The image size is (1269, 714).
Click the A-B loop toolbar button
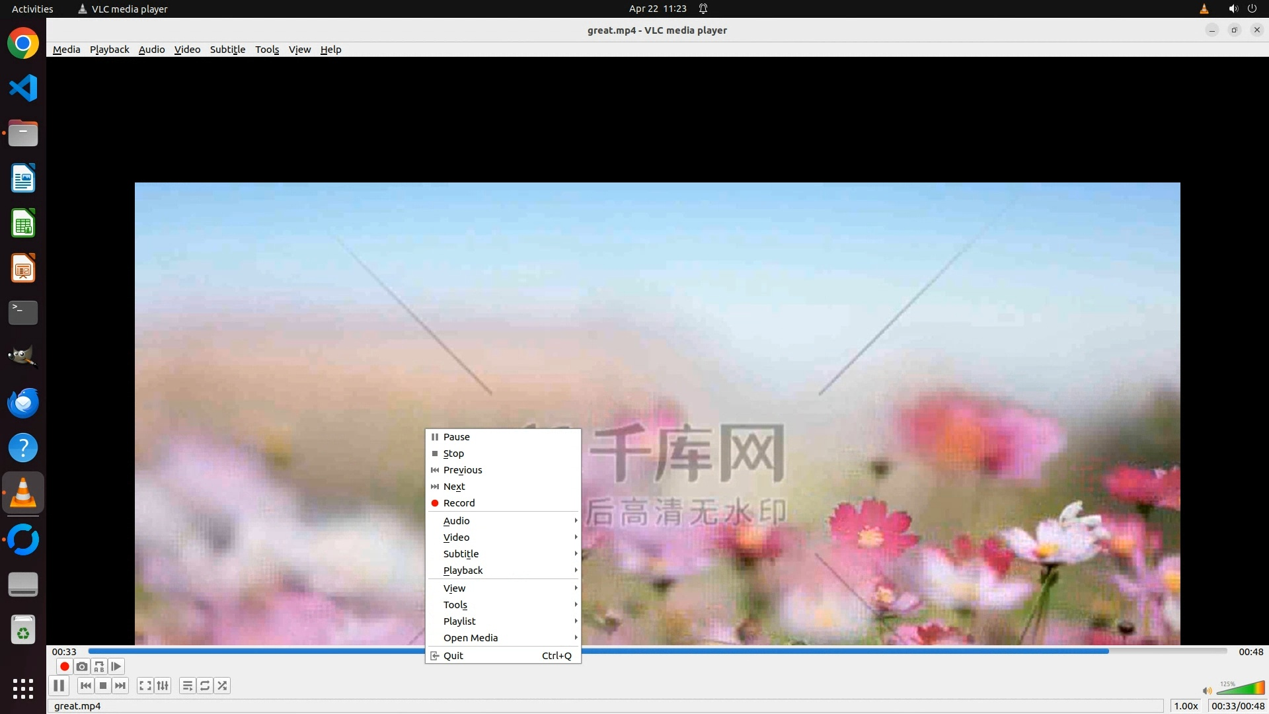click(x=99, y=666)
